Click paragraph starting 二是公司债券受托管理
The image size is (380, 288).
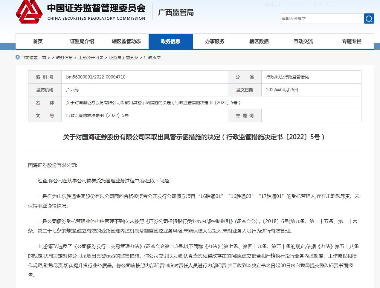[193, 226]
